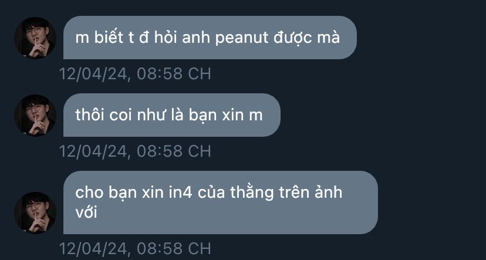The width and height of the screenshot is (486, 260).
Task: Click the timestamp below the "anh peanut" message
Action: click(x=135, y=74)
